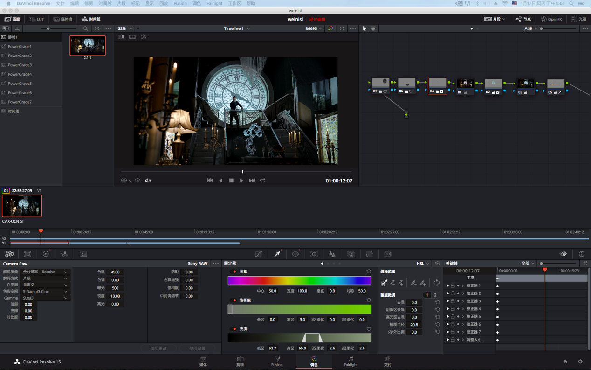Switch to the Fusion page tab
Image resolution: width=591 pixels, height=370 pixels.
pyautogui.click(x=277, y=362)
